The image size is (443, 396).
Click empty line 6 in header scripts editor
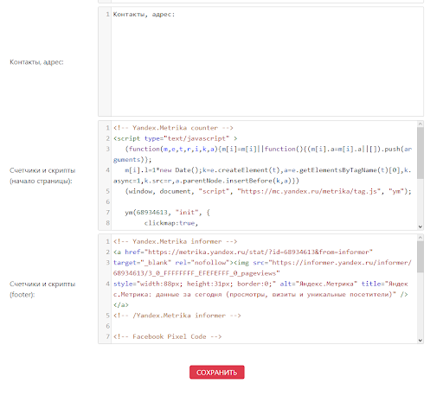264,201
